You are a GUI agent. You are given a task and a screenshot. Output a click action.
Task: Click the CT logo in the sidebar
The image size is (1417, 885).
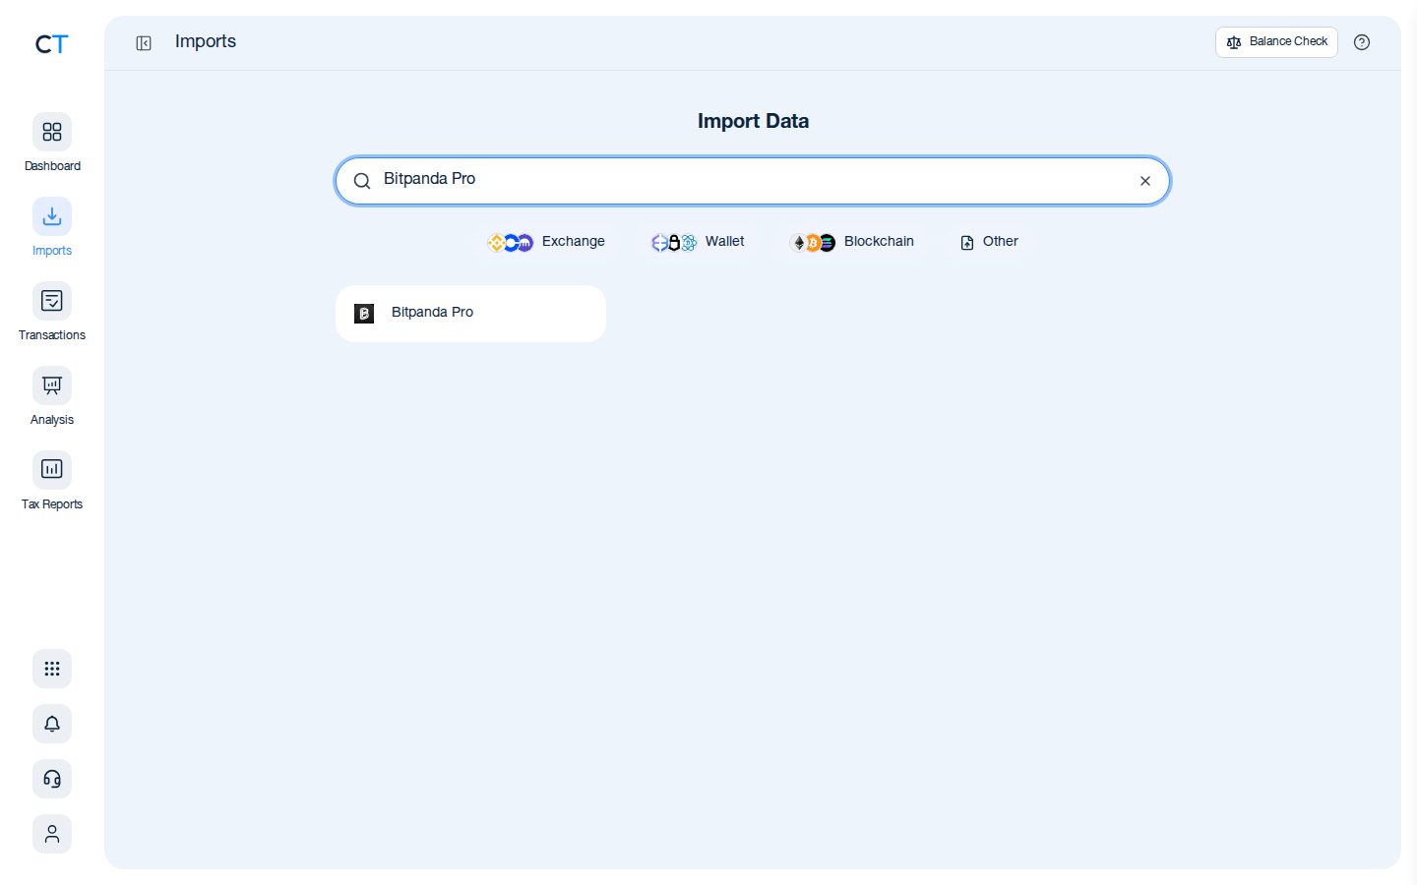click(x=51, y=44)
